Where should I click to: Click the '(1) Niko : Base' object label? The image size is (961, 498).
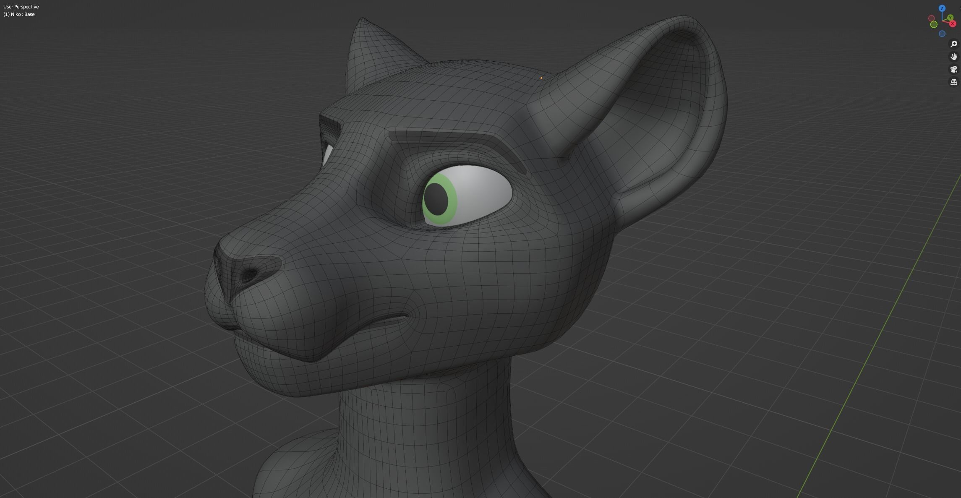[19, 14]
